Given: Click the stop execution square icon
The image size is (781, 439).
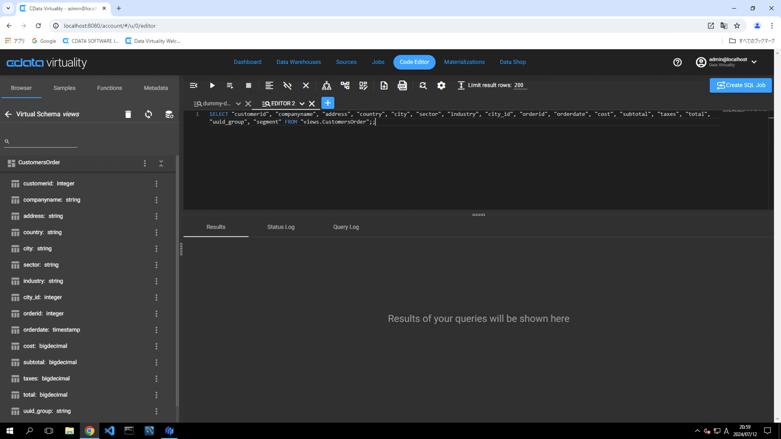Looking at the screenshot, I should click(x=248, y=85).
